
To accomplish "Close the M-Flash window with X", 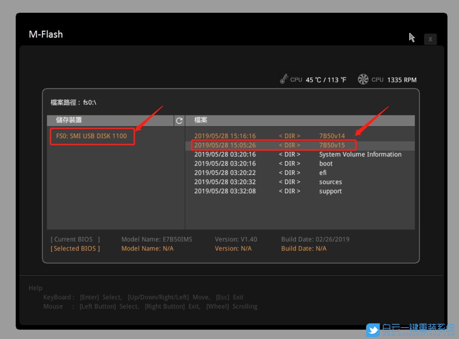I will tap(430, 39).
